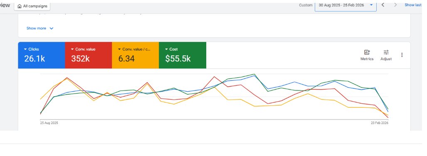Open the Adjust chart settings
Image resolution: width=427 pixels, height=156 pixels.
386,55
